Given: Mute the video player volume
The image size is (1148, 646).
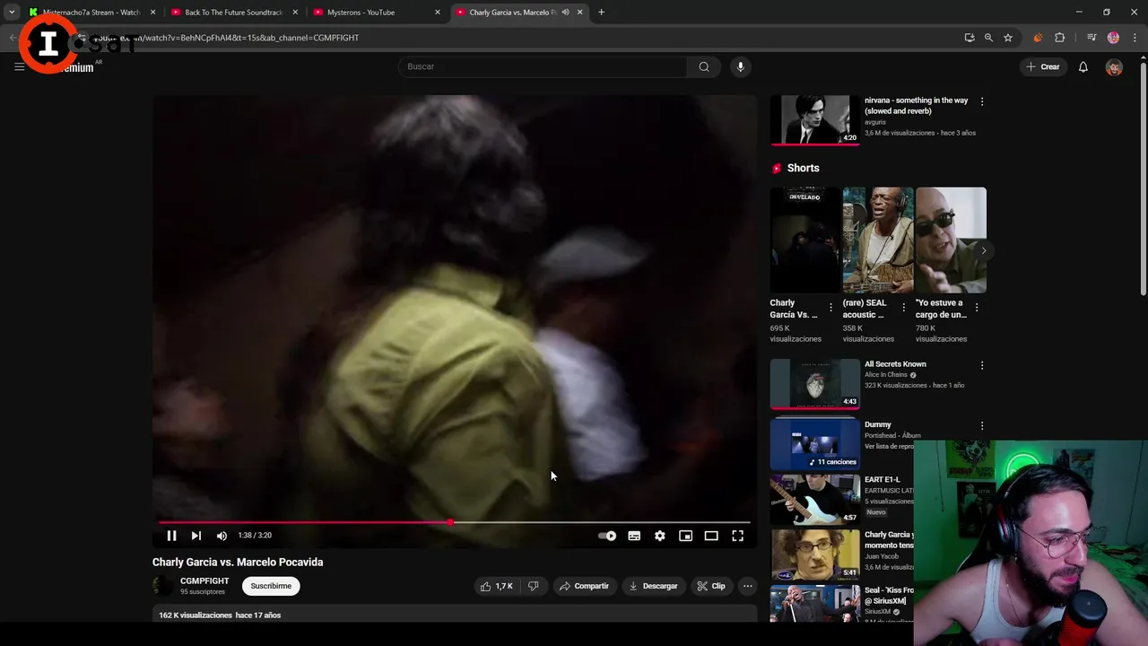Looking at the screenshot, I should [x=222, y=536].
